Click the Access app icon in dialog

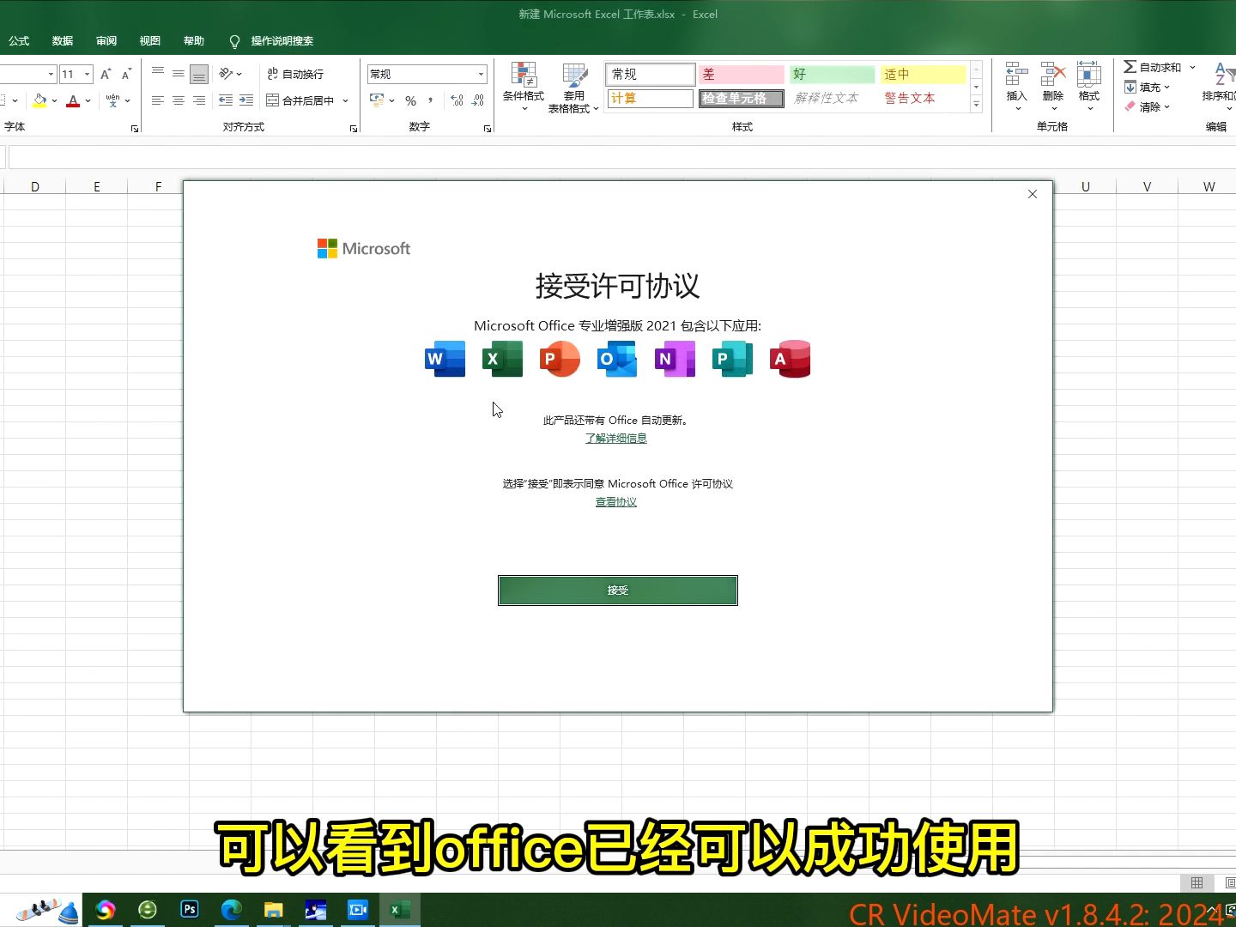point(790,359)
